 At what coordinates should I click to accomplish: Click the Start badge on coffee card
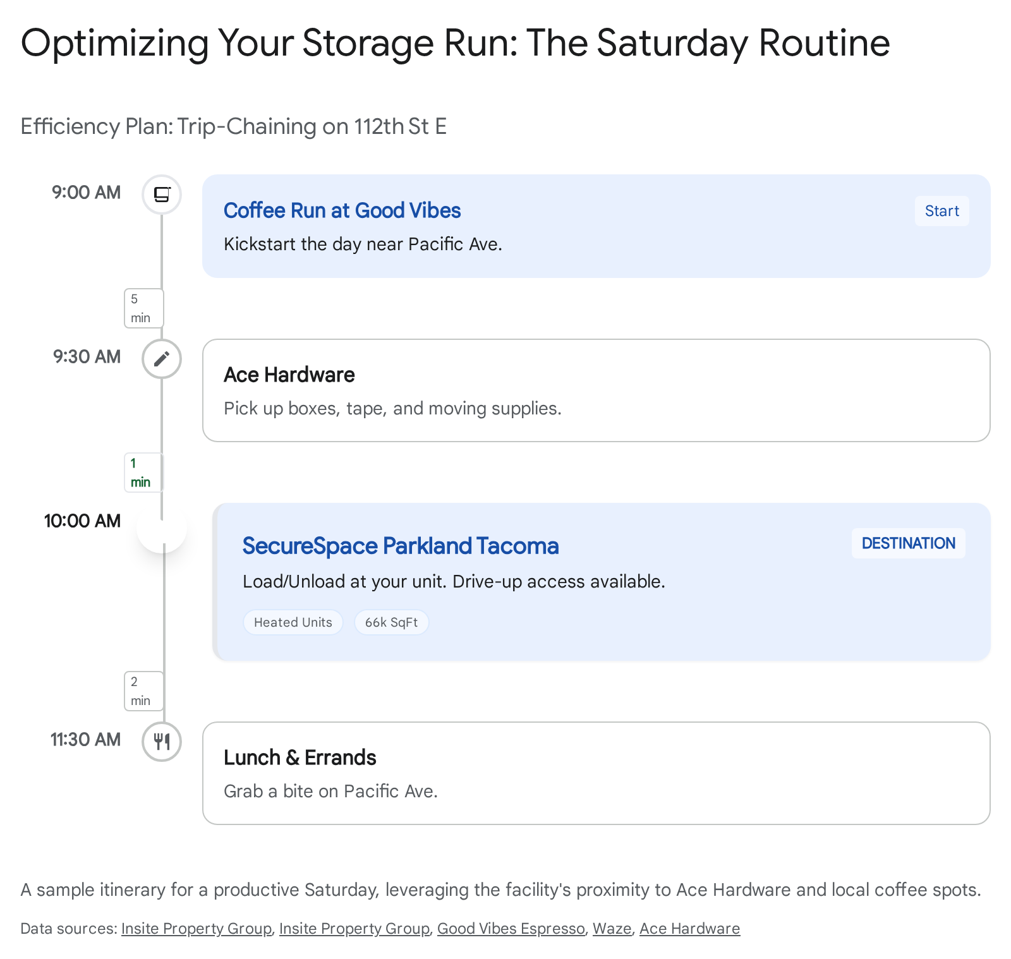point(941,211)
